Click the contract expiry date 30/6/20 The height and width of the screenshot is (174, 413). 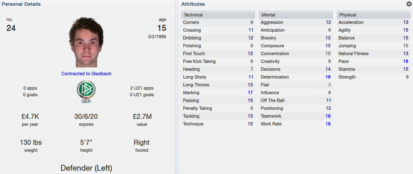click(86, 116)
